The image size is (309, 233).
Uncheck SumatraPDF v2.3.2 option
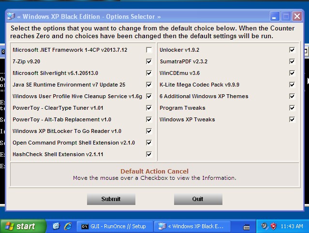(x=292, y=61)
